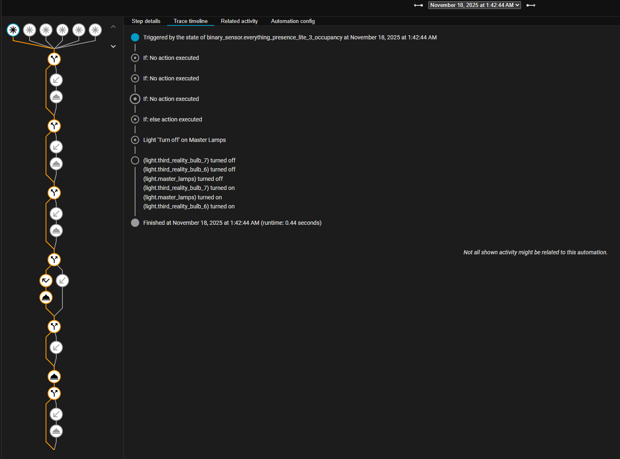
Task: Select the arrow node under the first If node
Action: 56,80
